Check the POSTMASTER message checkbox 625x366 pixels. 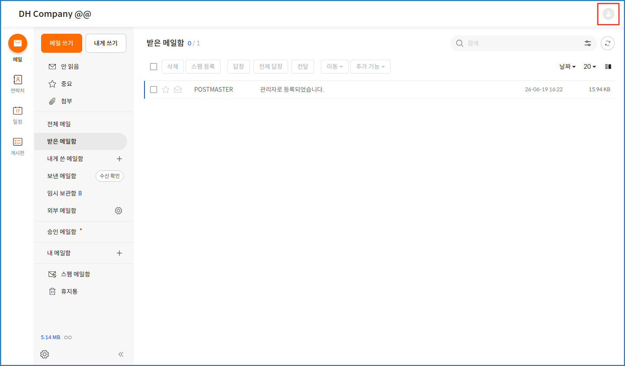[154, 90]
